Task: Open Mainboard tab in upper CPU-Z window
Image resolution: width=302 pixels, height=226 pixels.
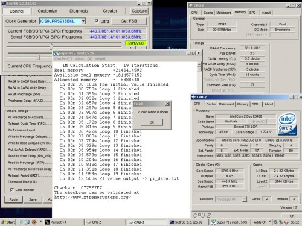Action: click(x=223, y=13)
